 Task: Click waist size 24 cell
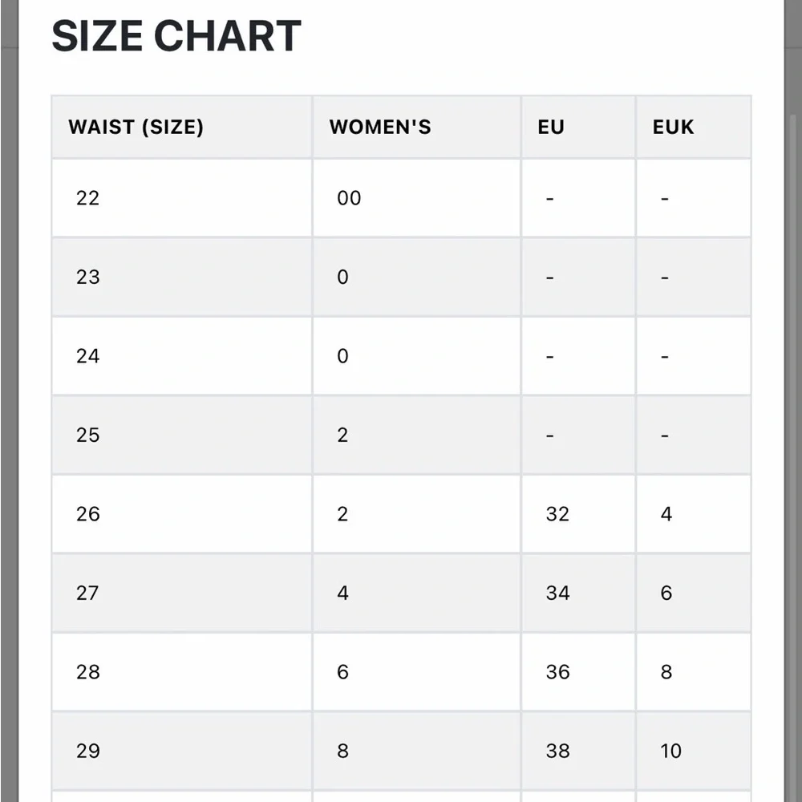tap(181, 356)
